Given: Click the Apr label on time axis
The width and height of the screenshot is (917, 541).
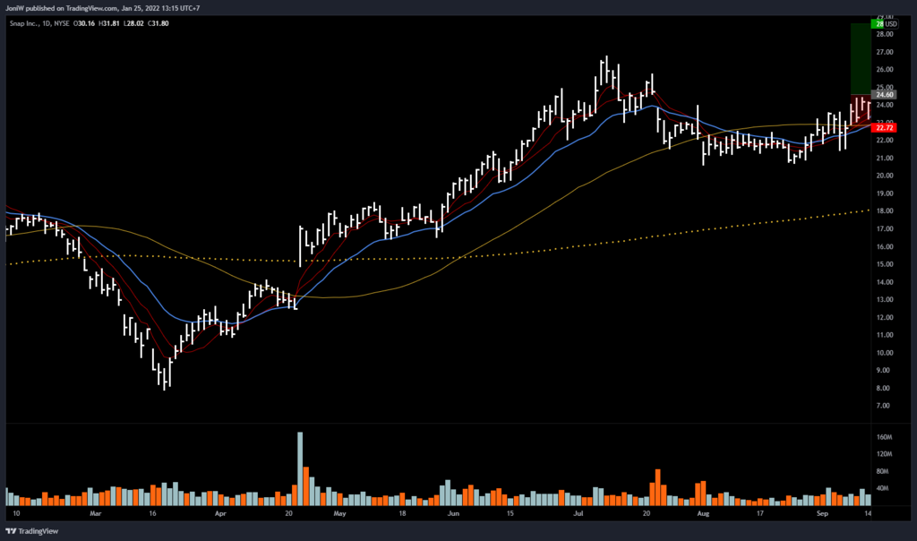Looking at the screenshot, I should coord(222,515).
